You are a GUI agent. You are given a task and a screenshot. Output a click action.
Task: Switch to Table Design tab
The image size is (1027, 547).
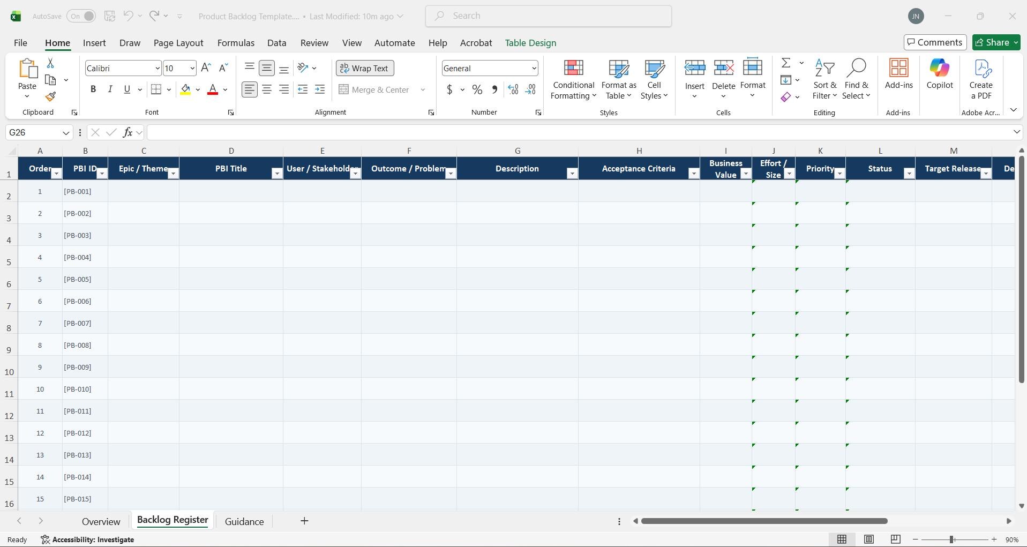coord(530,43)
